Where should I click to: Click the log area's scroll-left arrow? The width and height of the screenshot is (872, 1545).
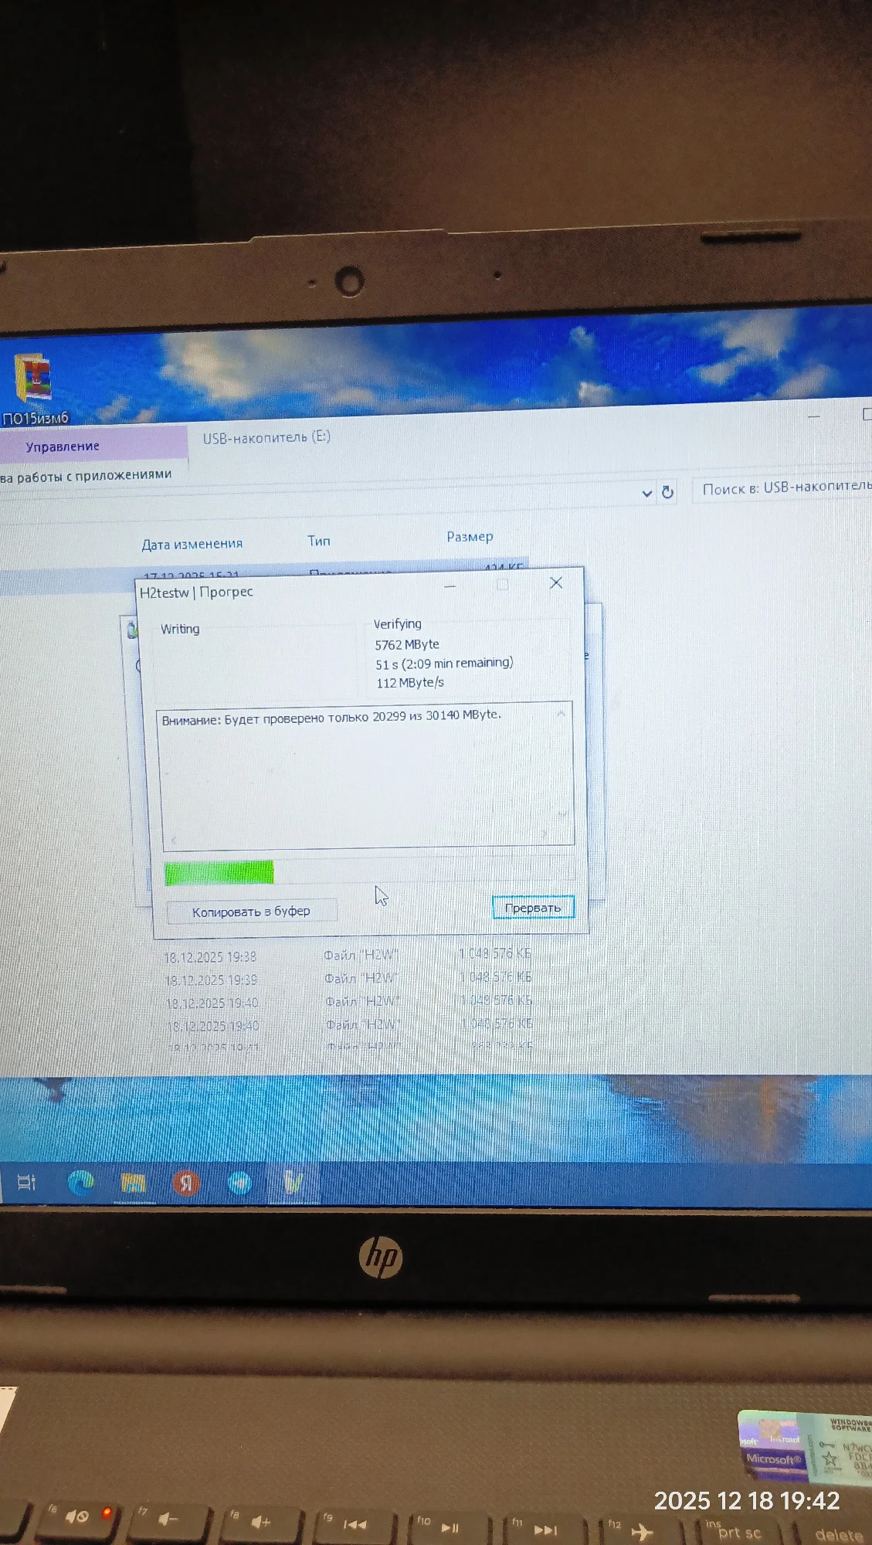(174, 840)
